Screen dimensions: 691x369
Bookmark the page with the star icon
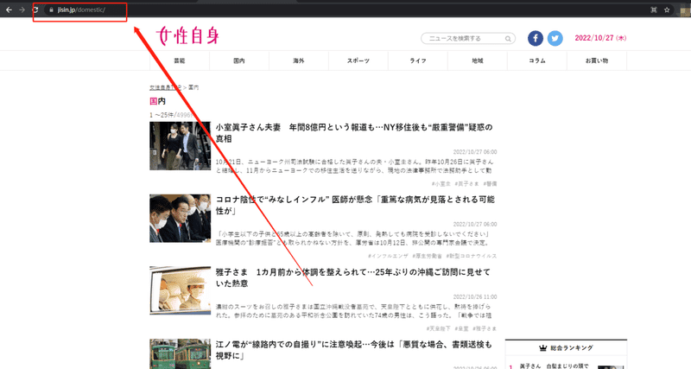point(667,10)
